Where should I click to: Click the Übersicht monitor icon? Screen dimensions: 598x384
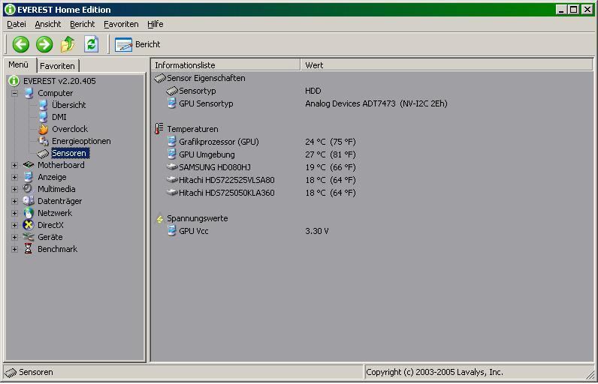point(43,105)
